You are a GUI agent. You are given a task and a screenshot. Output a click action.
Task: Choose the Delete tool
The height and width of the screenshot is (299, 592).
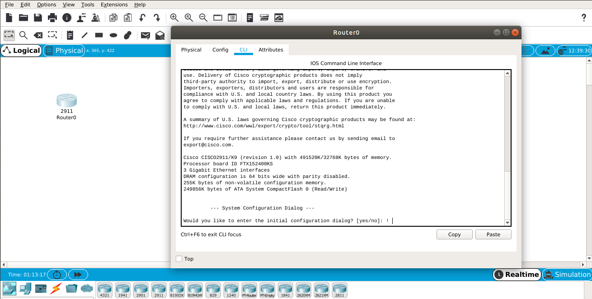click(x=38, y=35)
